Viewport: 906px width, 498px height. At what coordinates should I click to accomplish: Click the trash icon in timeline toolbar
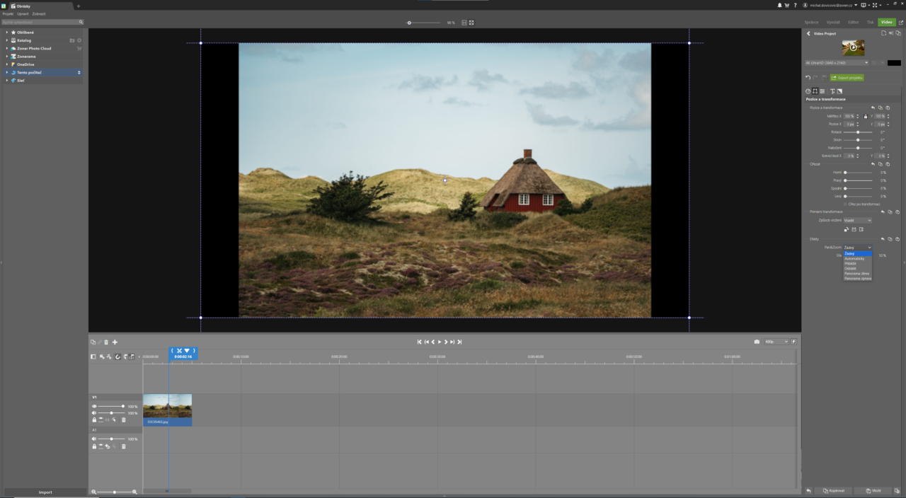(x=106, y=342)
